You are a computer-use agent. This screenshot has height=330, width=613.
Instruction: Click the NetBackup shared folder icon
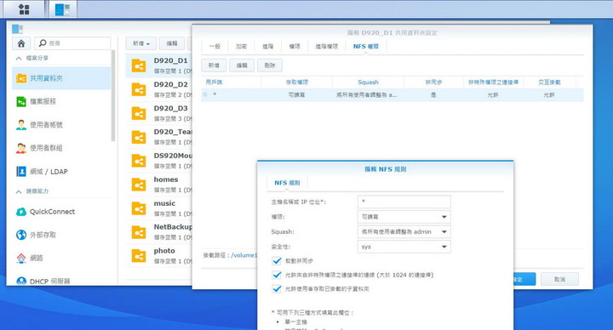click(x=139, y=232)
